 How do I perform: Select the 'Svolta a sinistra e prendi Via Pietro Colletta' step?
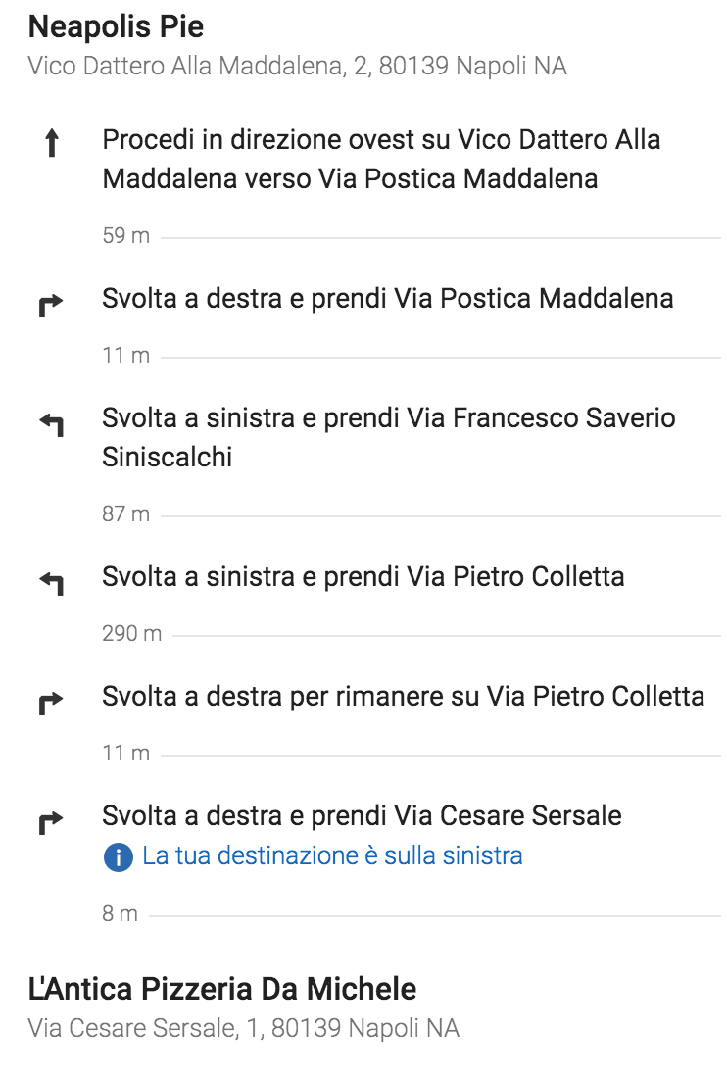(363, 577)
